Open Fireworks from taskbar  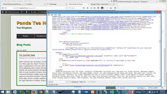click(x=28, y=92)
